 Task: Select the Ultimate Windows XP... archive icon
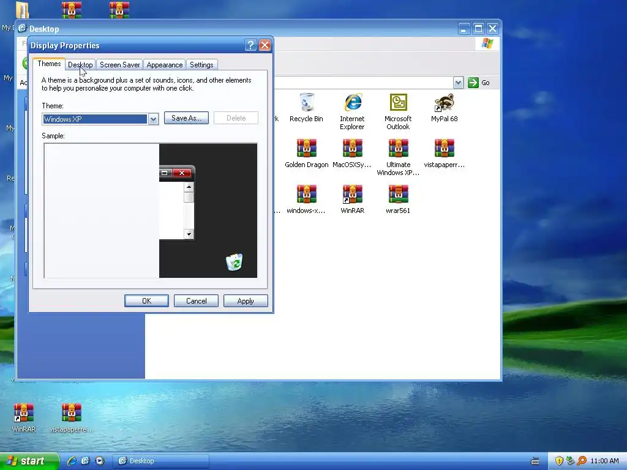(x=398, y=148)
